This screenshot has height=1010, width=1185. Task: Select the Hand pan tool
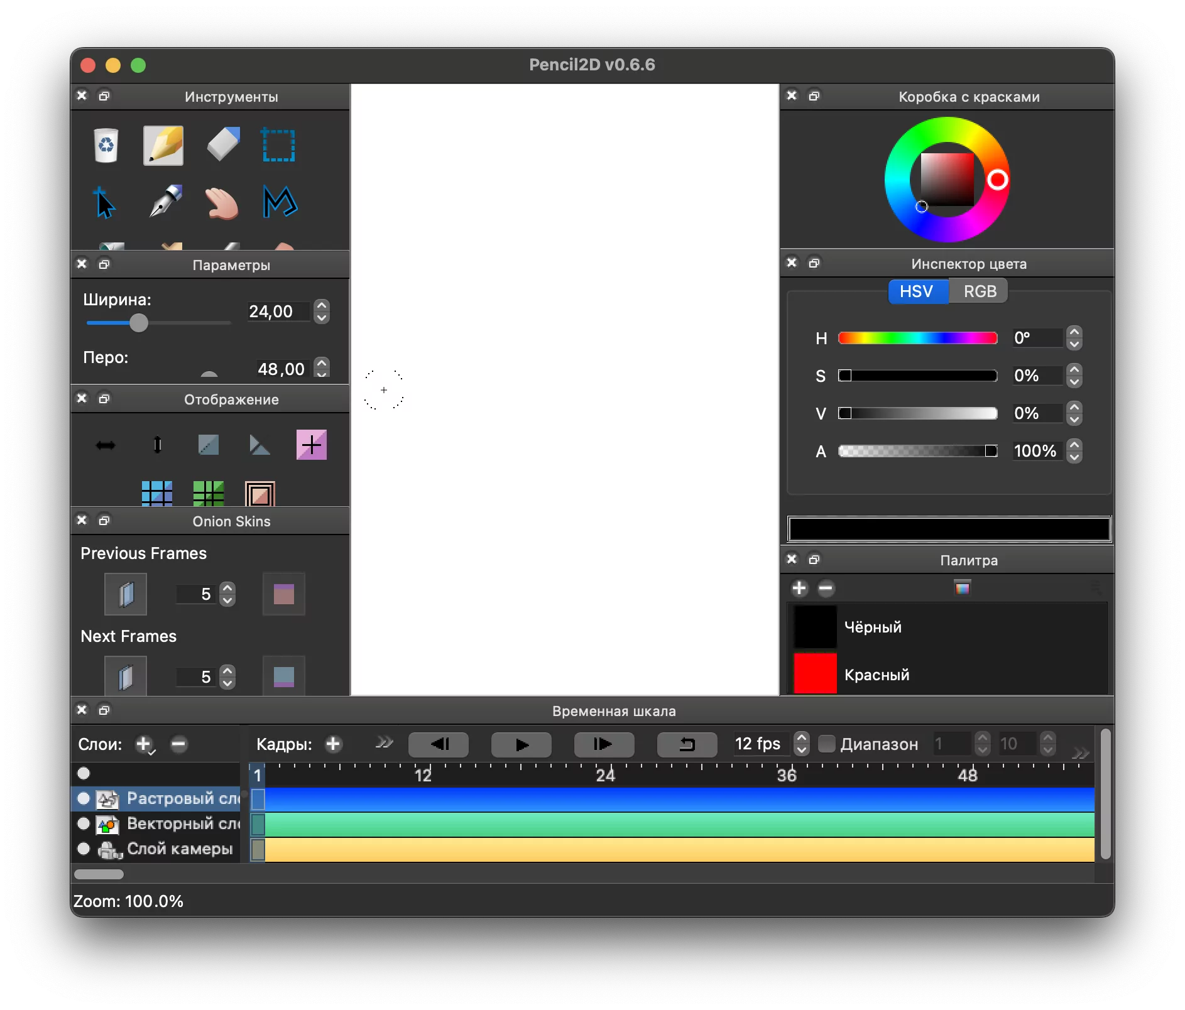(222, 203)
